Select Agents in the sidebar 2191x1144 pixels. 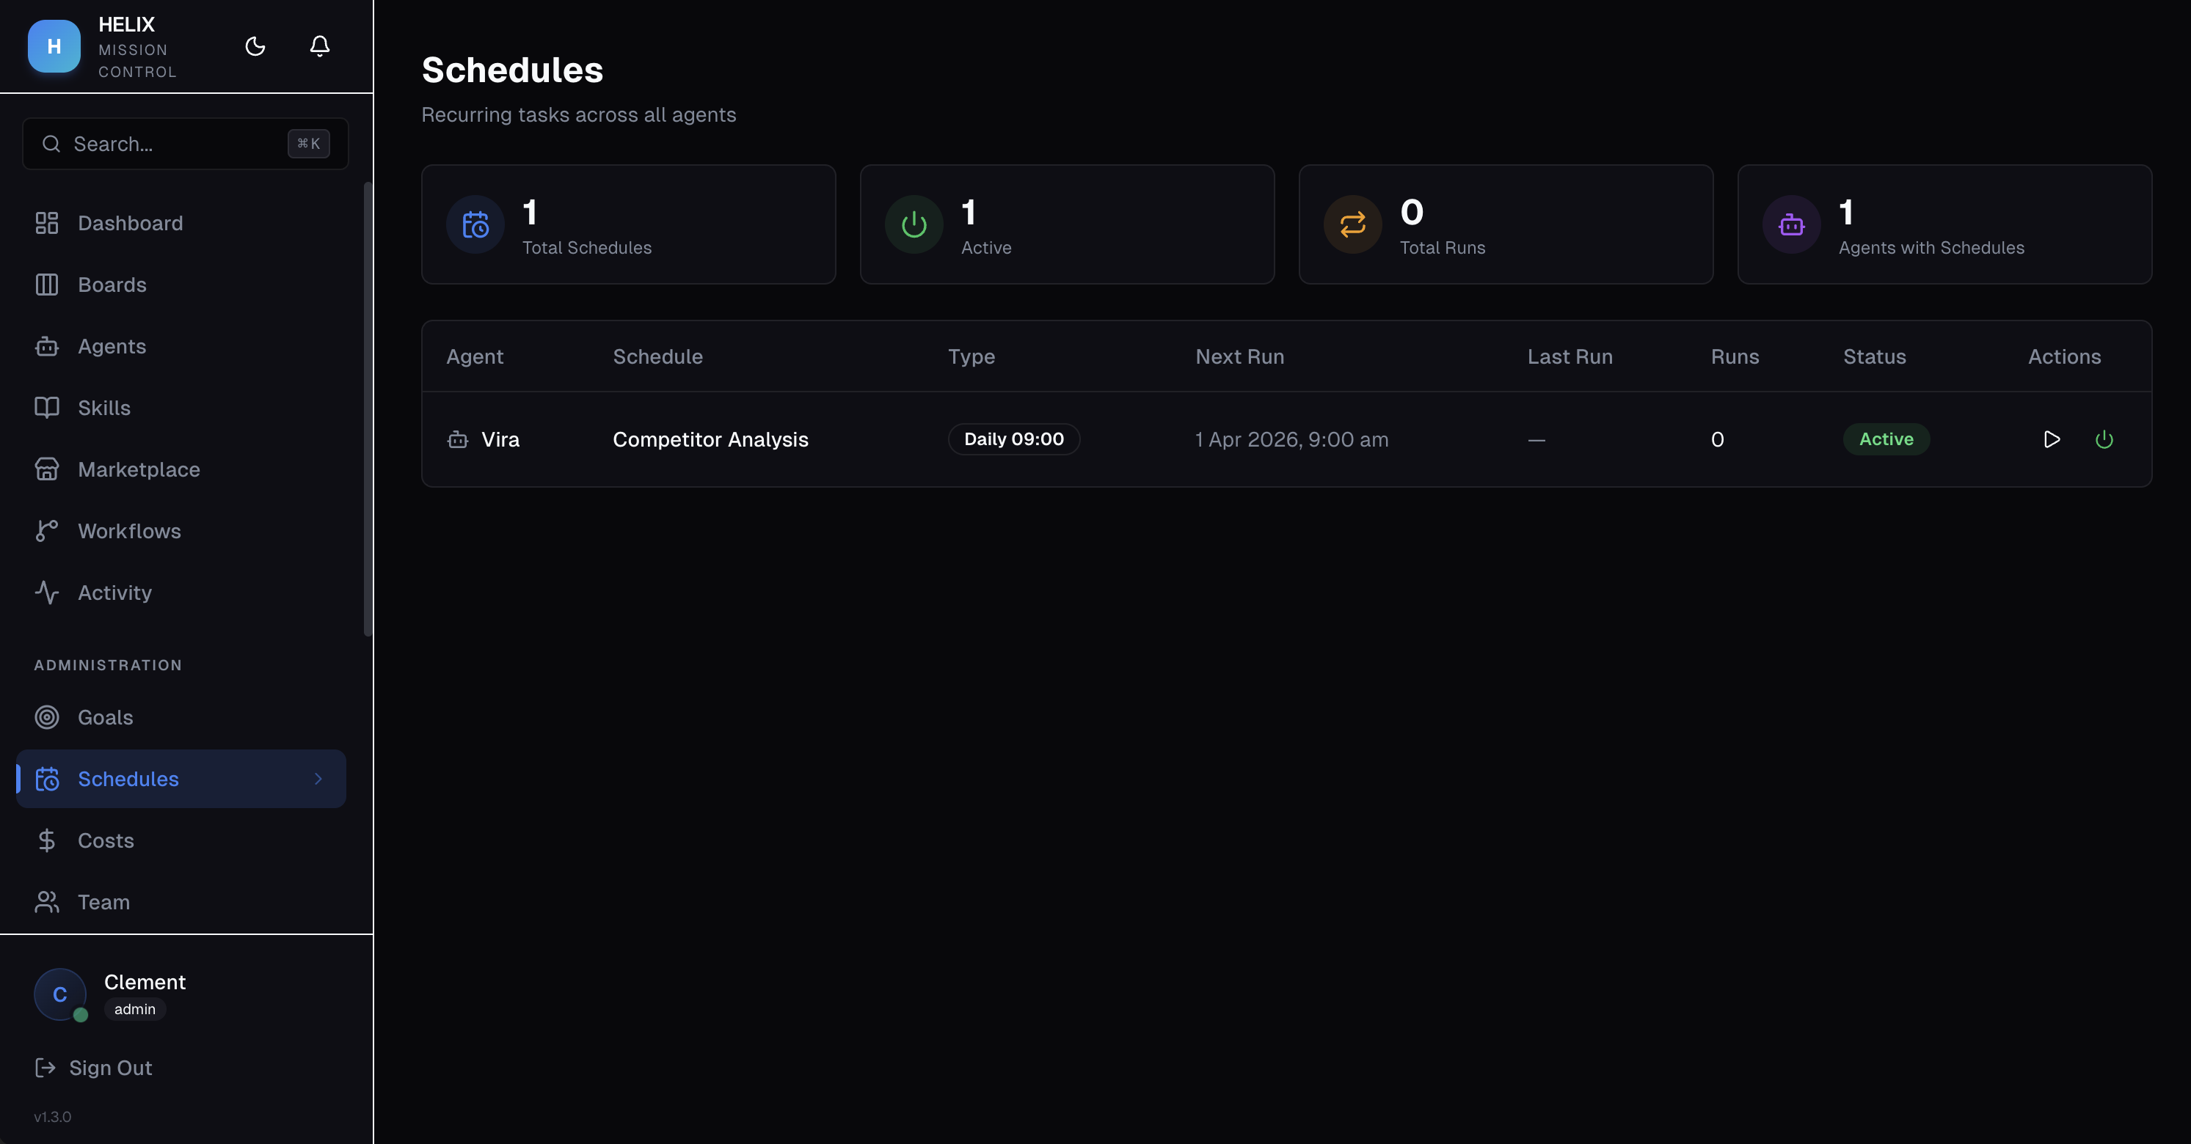(x=112, y=346)
